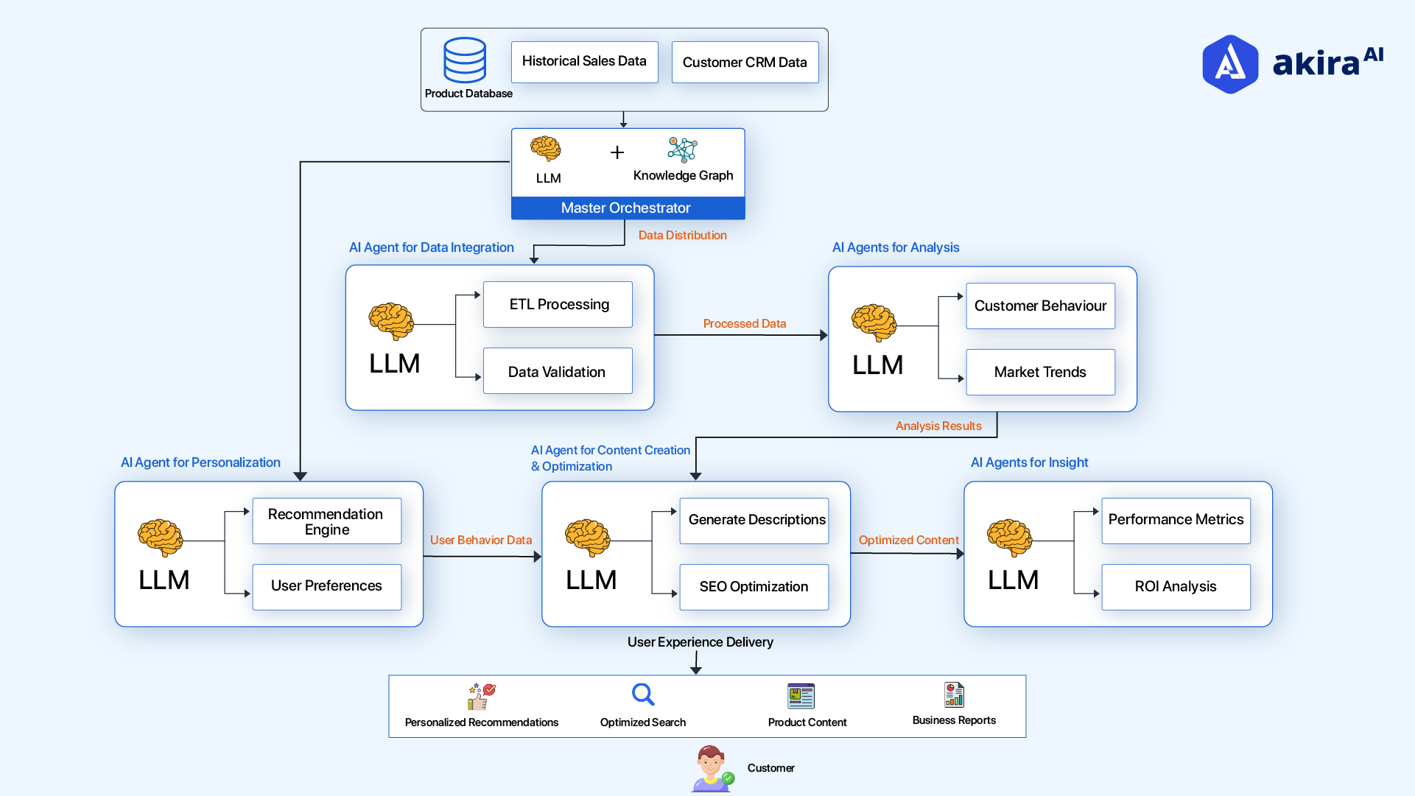Image resolution: width=1415 pixels, height=796 pixels.
Task: Click the AI Agents for Analysis heading
Action: pos(896,247)
